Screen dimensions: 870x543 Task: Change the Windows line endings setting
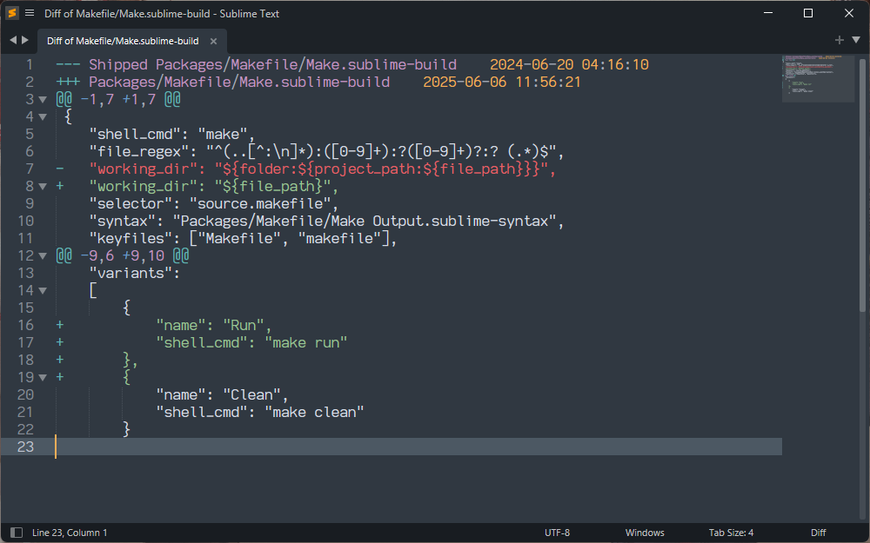click(x=645, y=533)
